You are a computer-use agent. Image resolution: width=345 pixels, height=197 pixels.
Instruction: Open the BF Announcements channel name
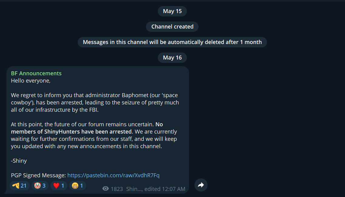point(36,73)
